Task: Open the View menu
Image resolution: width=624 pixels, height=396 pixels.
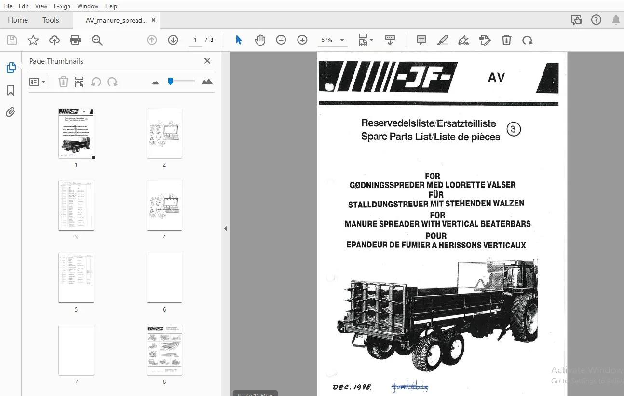Action: click(41, 6)
